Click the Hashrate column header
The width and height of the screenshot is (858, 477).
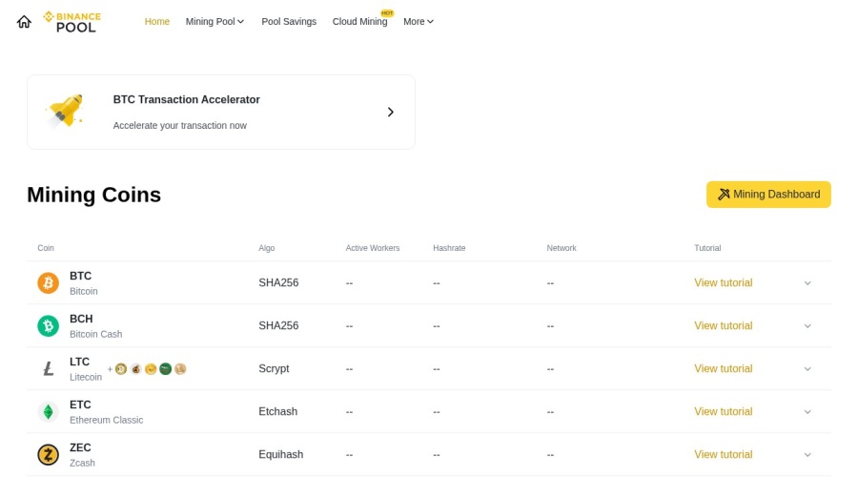tap(449, 248)
